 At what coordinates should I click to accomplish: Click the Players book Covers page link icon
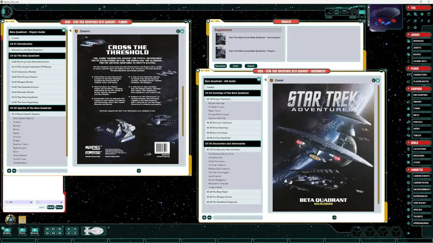[76, 31]
